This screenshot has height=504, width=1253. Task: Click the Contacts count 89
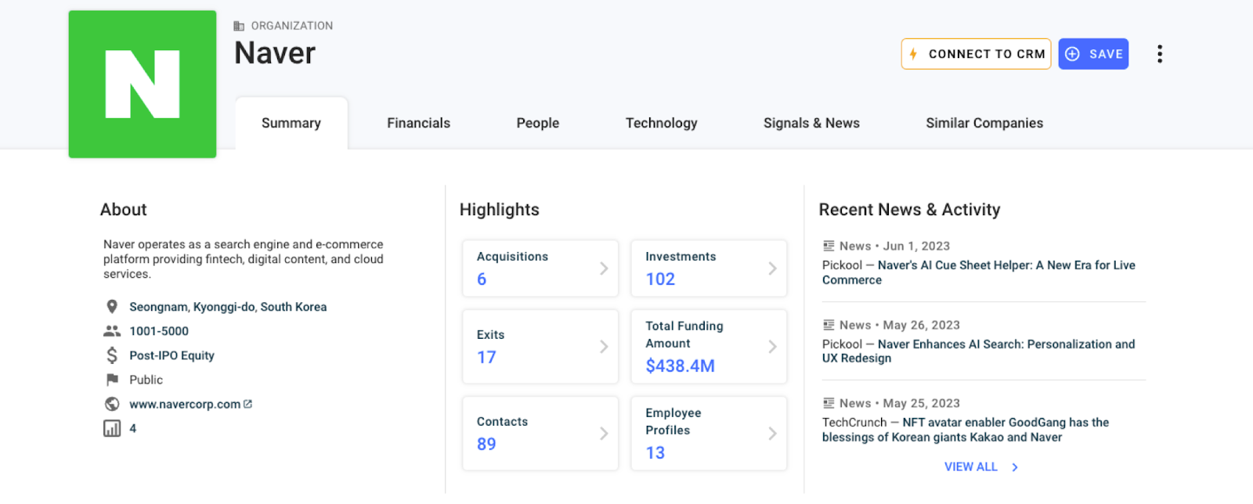tap(486, 445)
